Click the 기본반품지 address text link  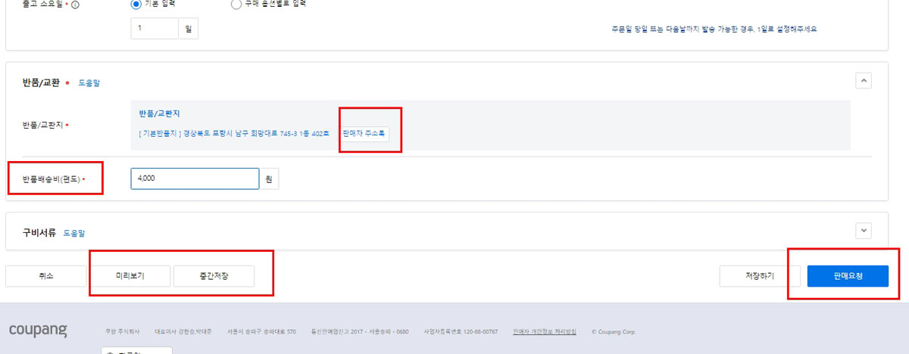click(234, 134)
